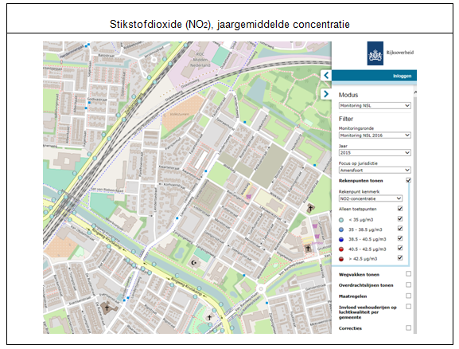This screenshot has width=459, height=349.
Task: Toggle Rekenpunten tonen checkbox
Action: tap(408, 180)
